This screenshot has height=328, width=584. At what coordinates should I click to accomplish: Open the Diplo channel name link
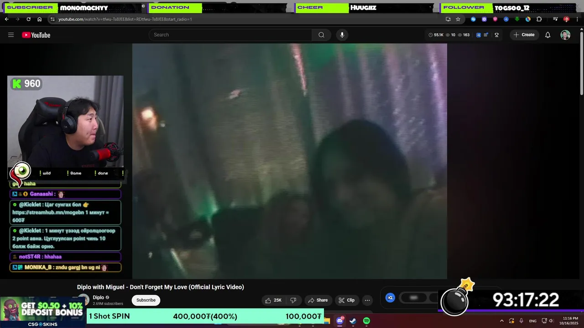tap(99, 297)
